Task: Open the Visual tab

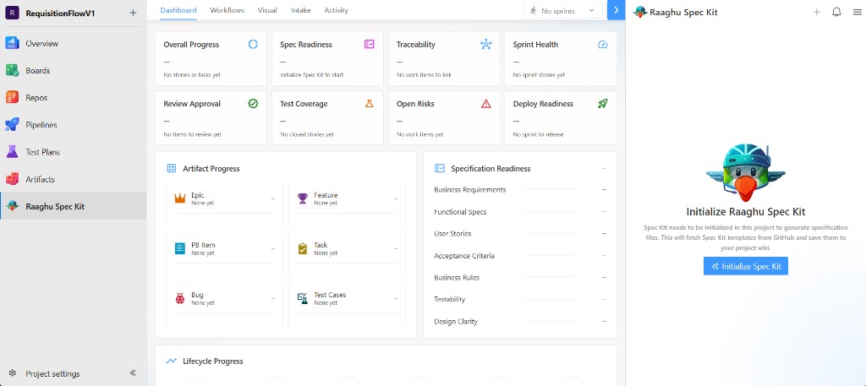Action: tap(268, 10)
